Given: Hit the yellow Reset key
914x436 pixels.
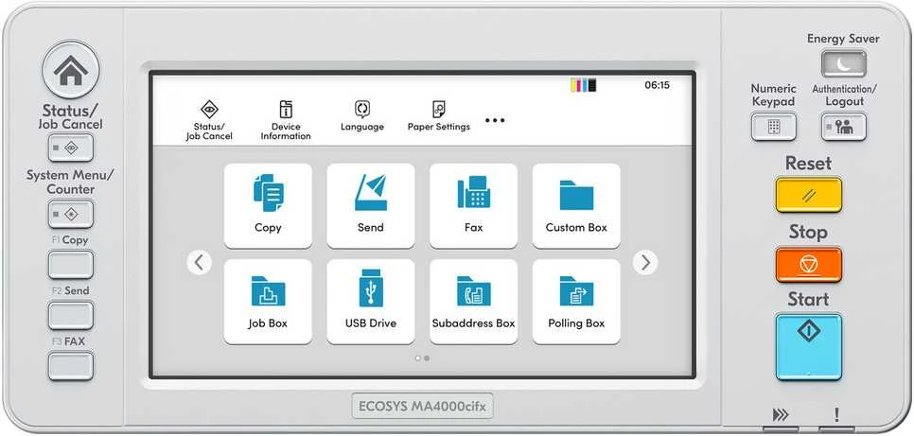Looking at the screenshot, I should coord(808,195).
